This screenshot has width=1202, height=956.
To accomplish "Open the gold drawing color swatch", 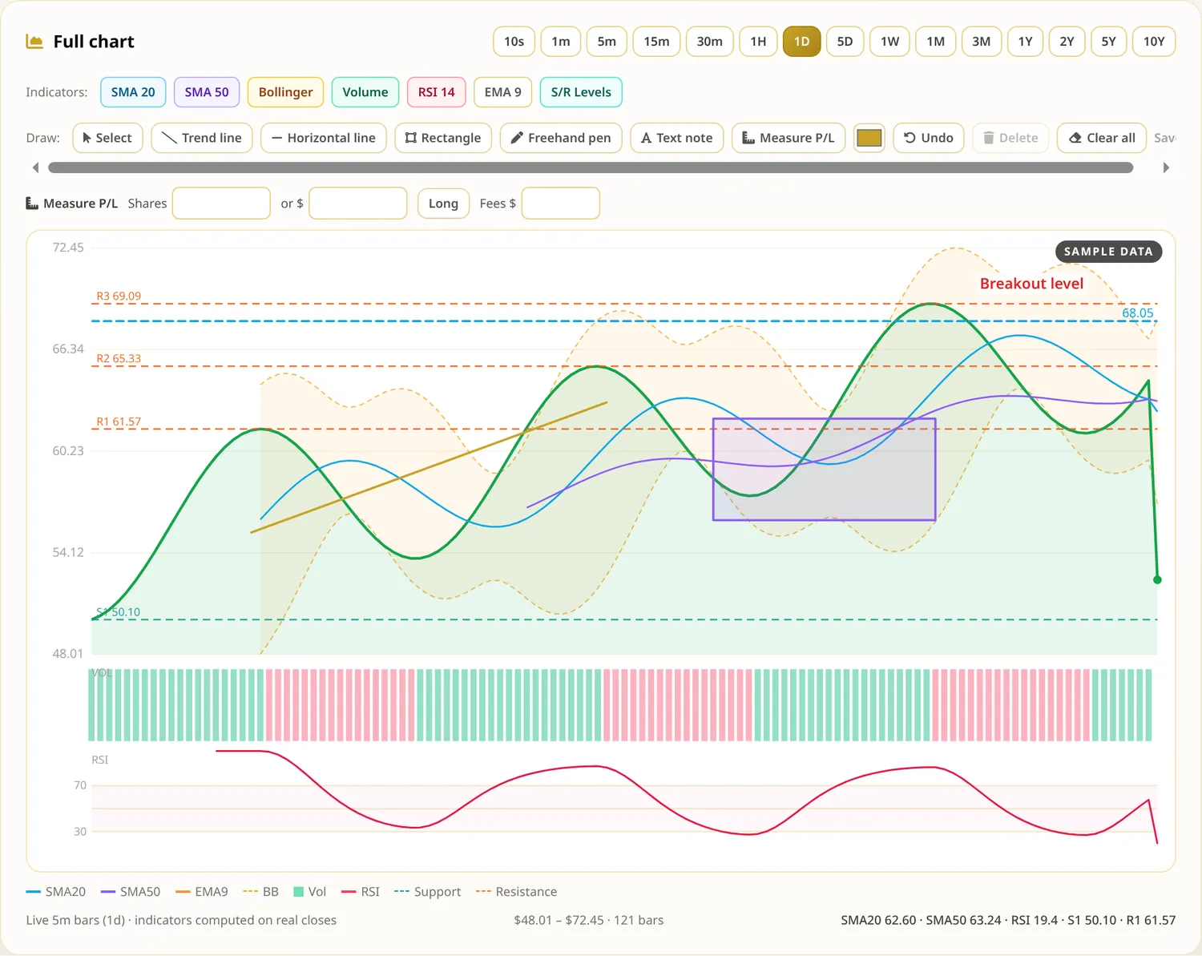I will coord(869,138).
